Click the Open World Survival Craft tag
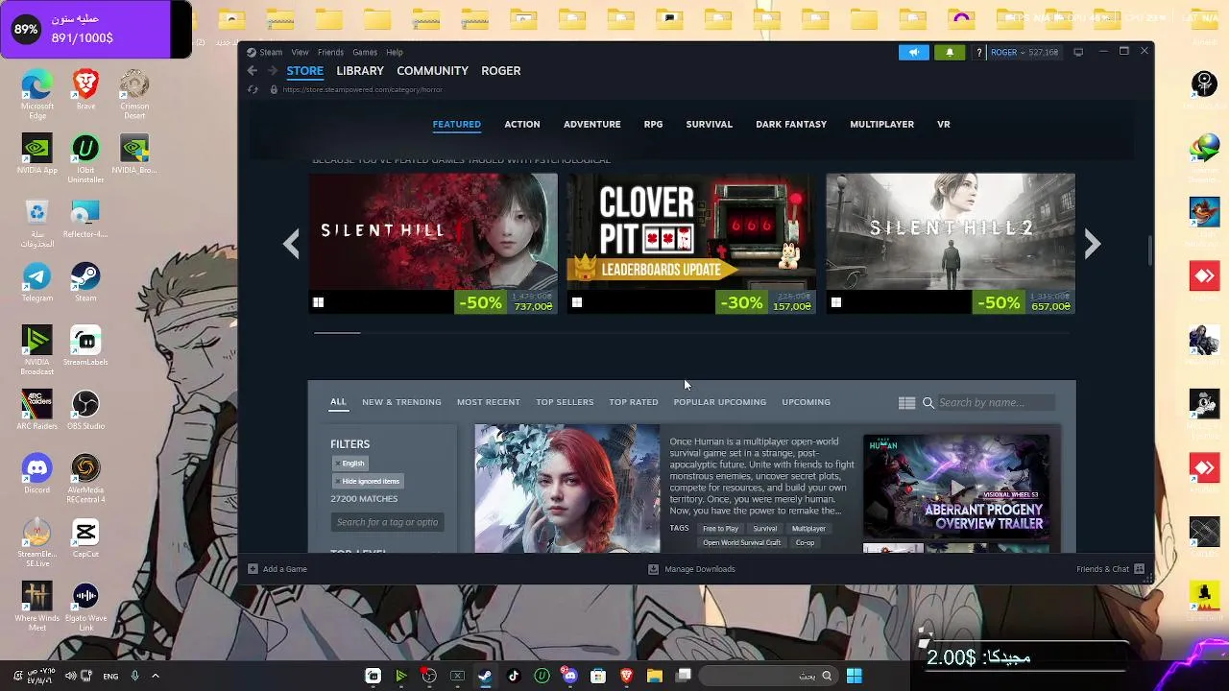The height and width of the screenshot is (691, 1229). 741,543
